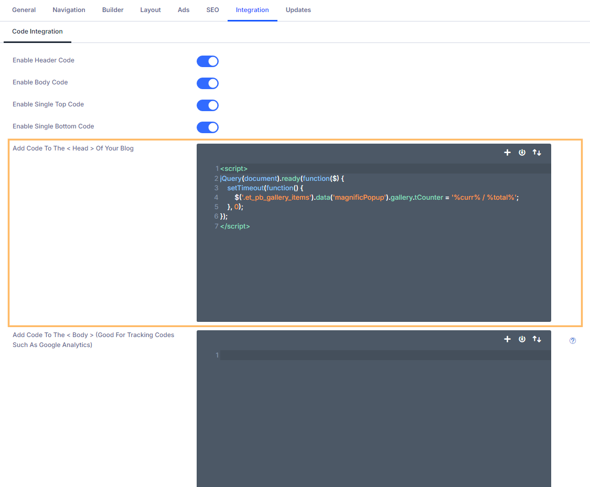Click the plus icon in Head code editor

[x=507, y=153]
